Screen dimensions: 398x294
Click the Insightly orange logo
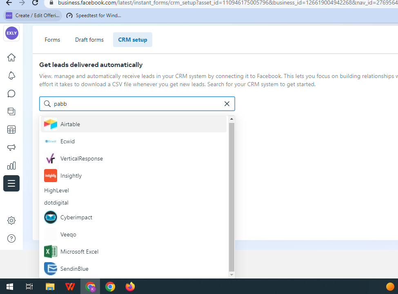click(51, 176)
